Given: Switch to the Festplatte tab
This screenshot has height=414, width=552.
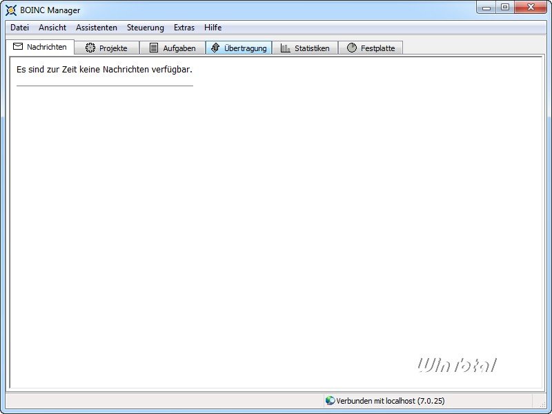Looking at the screenshot, I should click(371, 48).
